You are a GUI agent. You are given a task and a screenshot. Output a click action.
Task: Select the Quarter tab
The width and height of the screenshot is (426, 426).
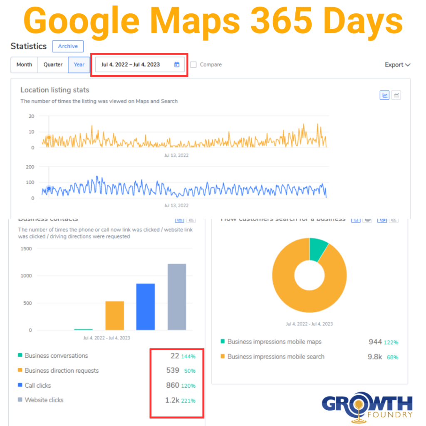point(52,64)
